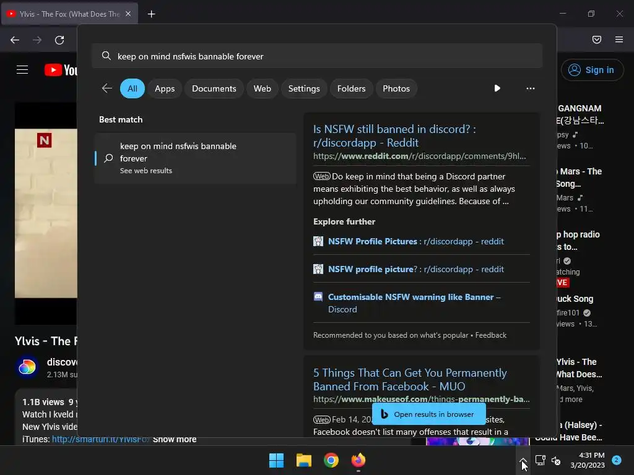
Task: Open 'NSFW Profile Pictures' reddit link
Action: point(415,241)
